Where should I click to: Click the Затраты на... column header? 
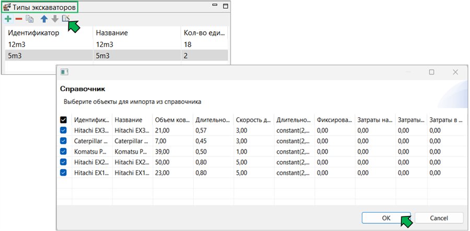point(374,120)
